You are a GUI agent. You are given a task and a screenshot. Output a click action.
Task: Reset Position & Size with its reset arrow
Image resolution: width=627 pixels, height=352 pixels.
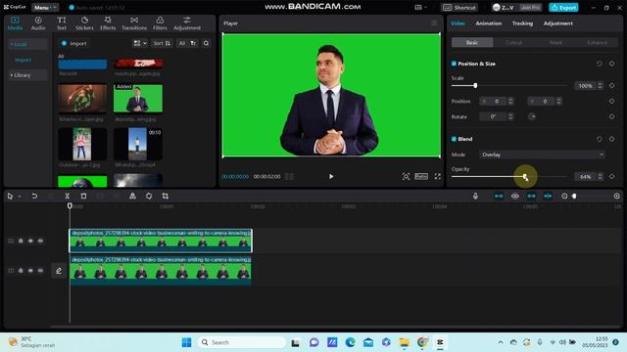[599, 64]
